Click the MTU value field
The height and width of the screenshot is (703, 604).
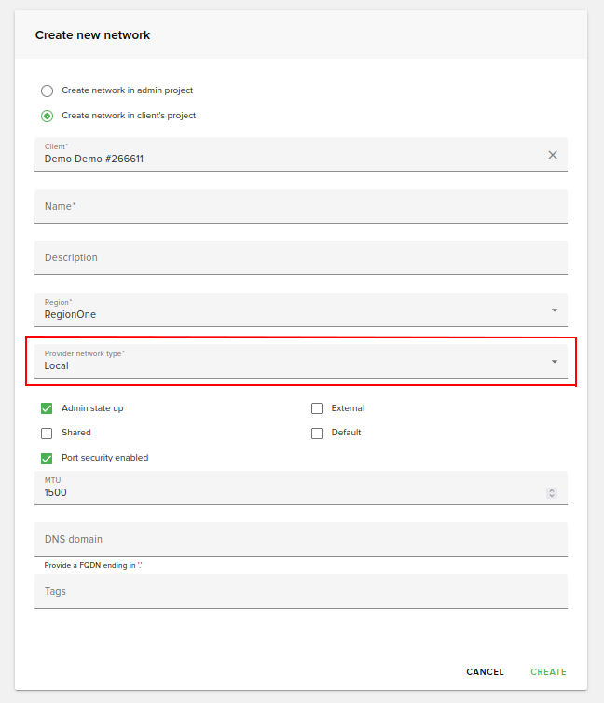coord(280,491)
